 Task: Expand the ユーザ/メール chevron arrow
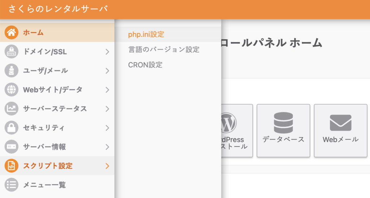(107, 71)
